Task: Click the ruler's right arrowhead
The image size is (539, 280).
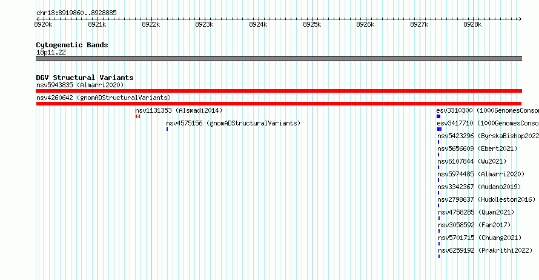Action: coord(520,19)
